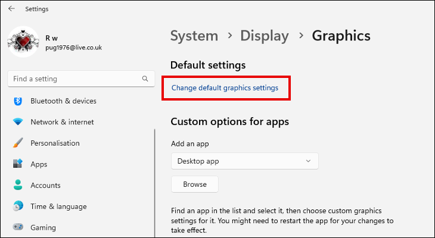Click the Apps icon in the sidebar
The width and height of the screenshot is (435, 238).
point(18,164)
